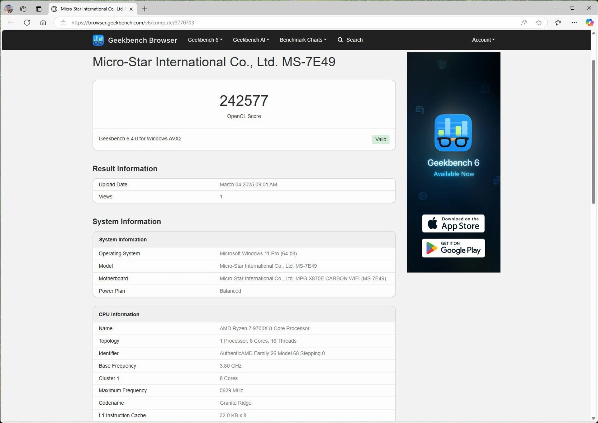
Task: View site info lock icon
Action: click(x=63, y=22)
